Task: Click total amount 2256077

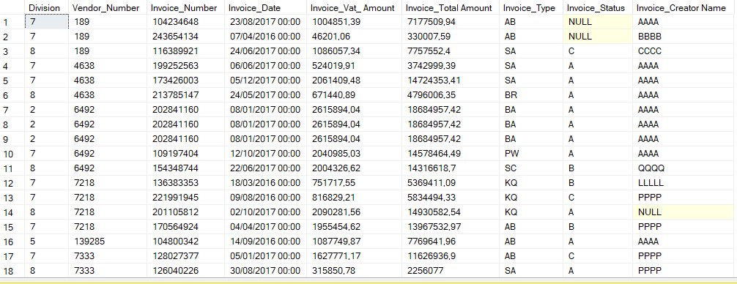Action: tap(425, 271)
